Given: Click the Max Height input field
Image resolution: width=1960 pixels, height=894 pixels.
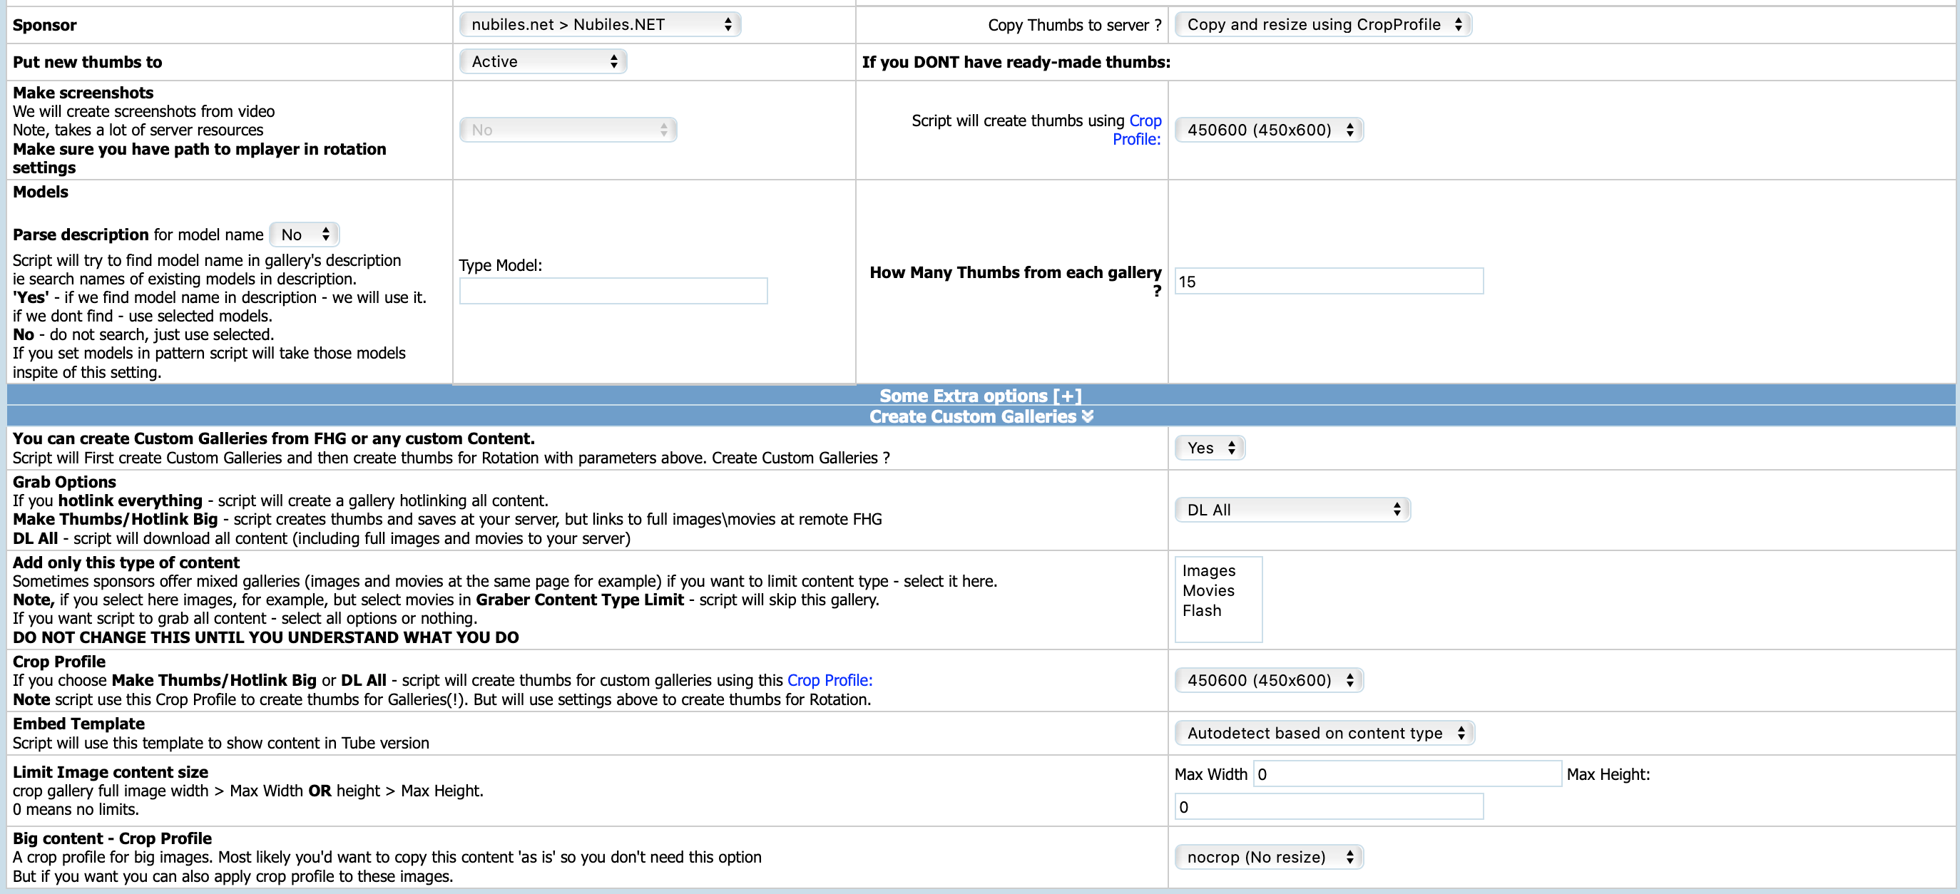Looking at the screenshot, I should [1329, 806].
